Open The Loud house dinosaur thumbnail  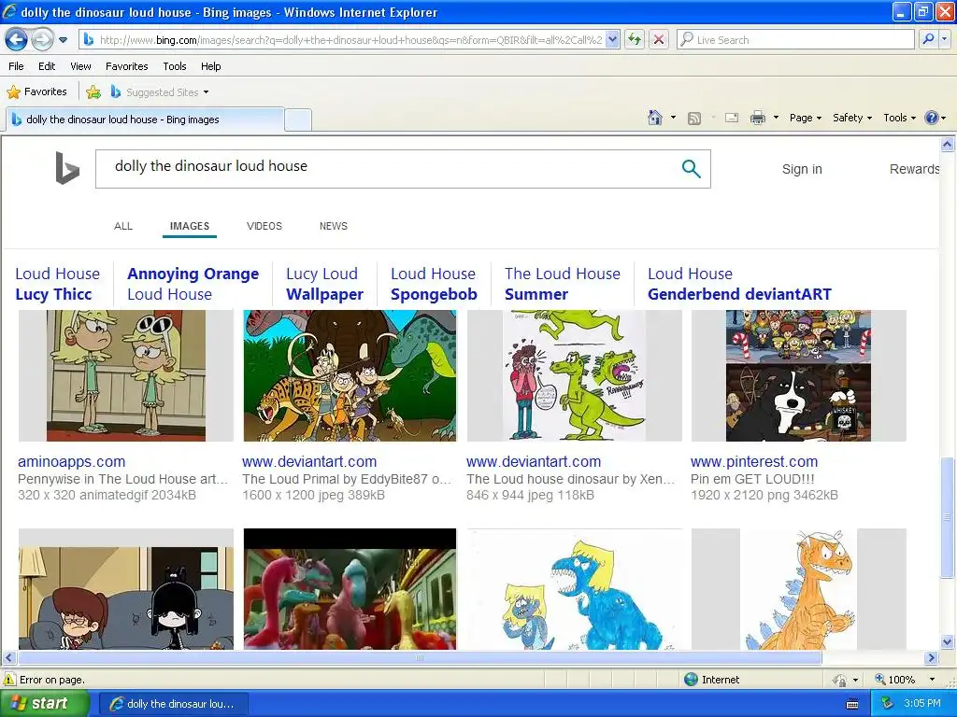tap(575, 375)
